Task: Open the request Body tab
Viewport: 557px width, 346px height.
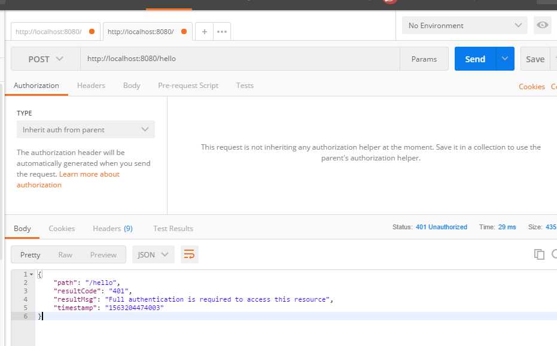Action: click(132, 86)
